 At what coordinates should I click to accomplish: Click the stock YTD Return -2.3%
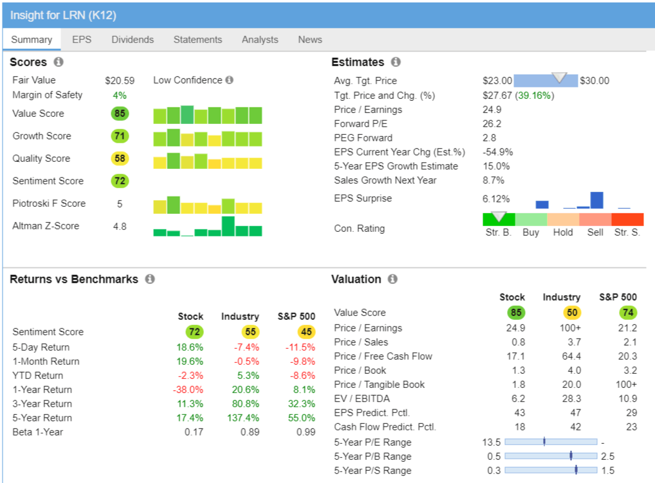click(190, 376)
